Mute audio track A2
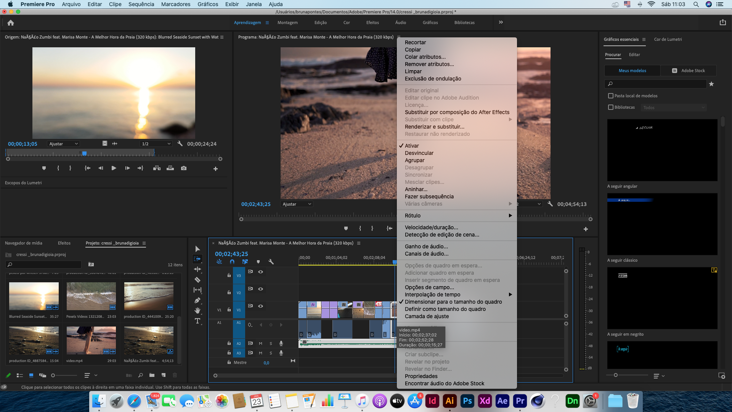Image resolution: width=732 pixels, height=412 pixels. pos(260,343)
